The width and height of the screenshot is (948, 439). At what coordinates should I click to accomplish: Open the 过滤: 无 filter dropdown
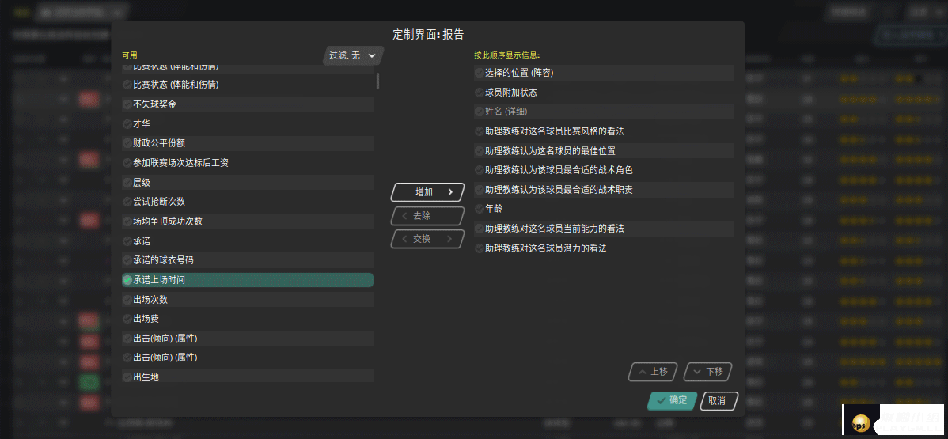[353, 55]
